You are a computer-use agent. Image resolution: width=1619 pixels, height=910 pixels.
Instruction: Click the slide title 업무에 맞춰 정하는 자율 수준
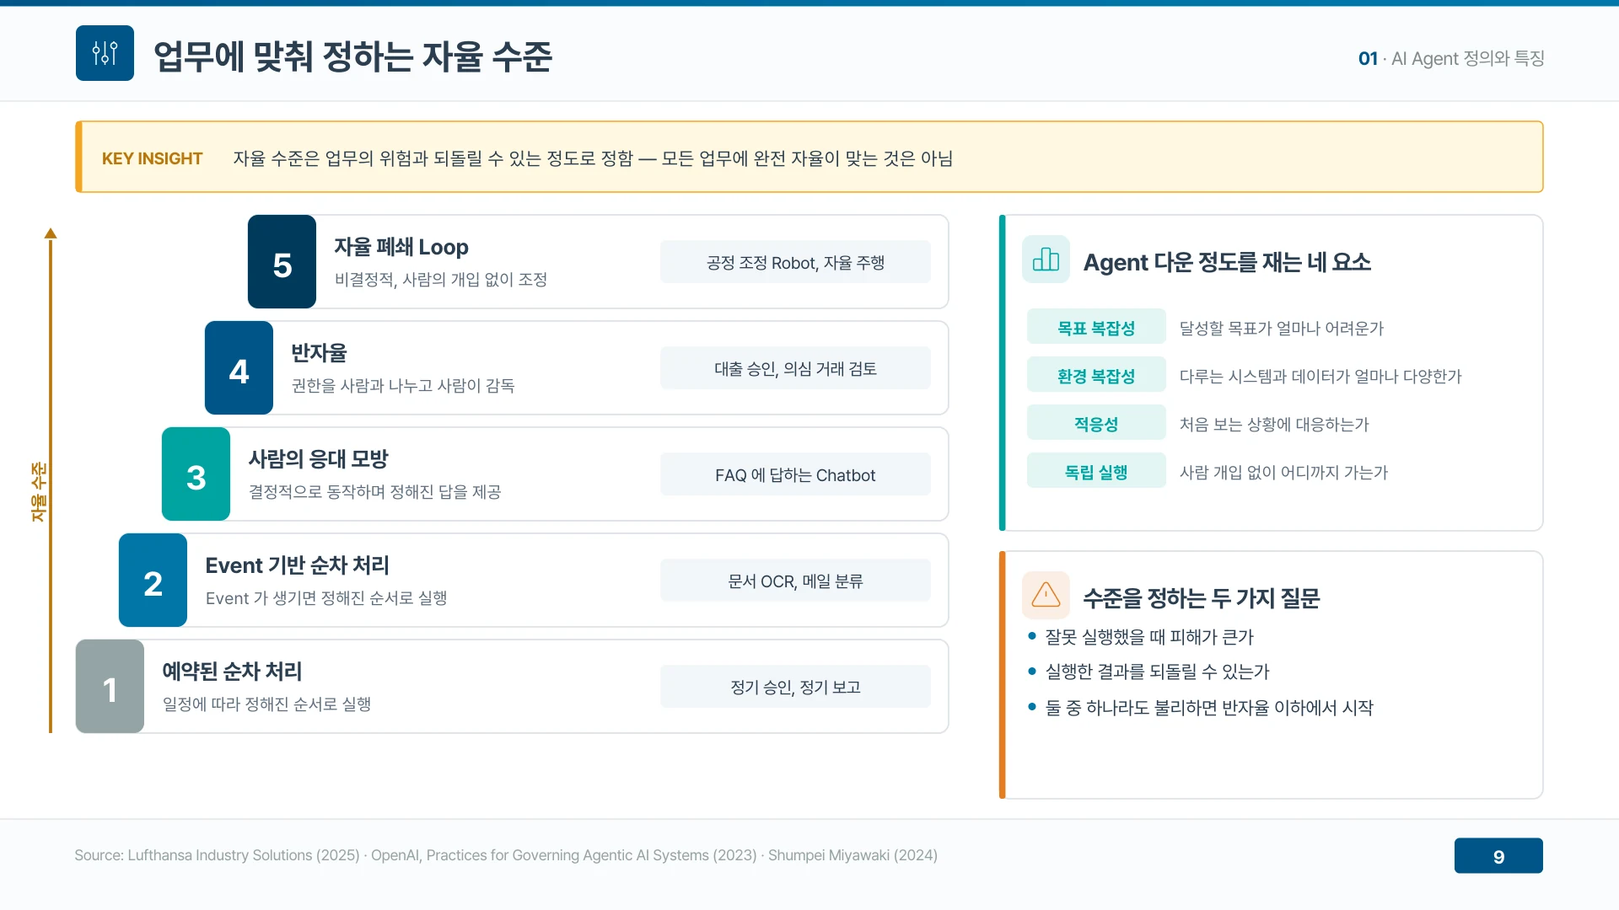(x=352, y=56)
